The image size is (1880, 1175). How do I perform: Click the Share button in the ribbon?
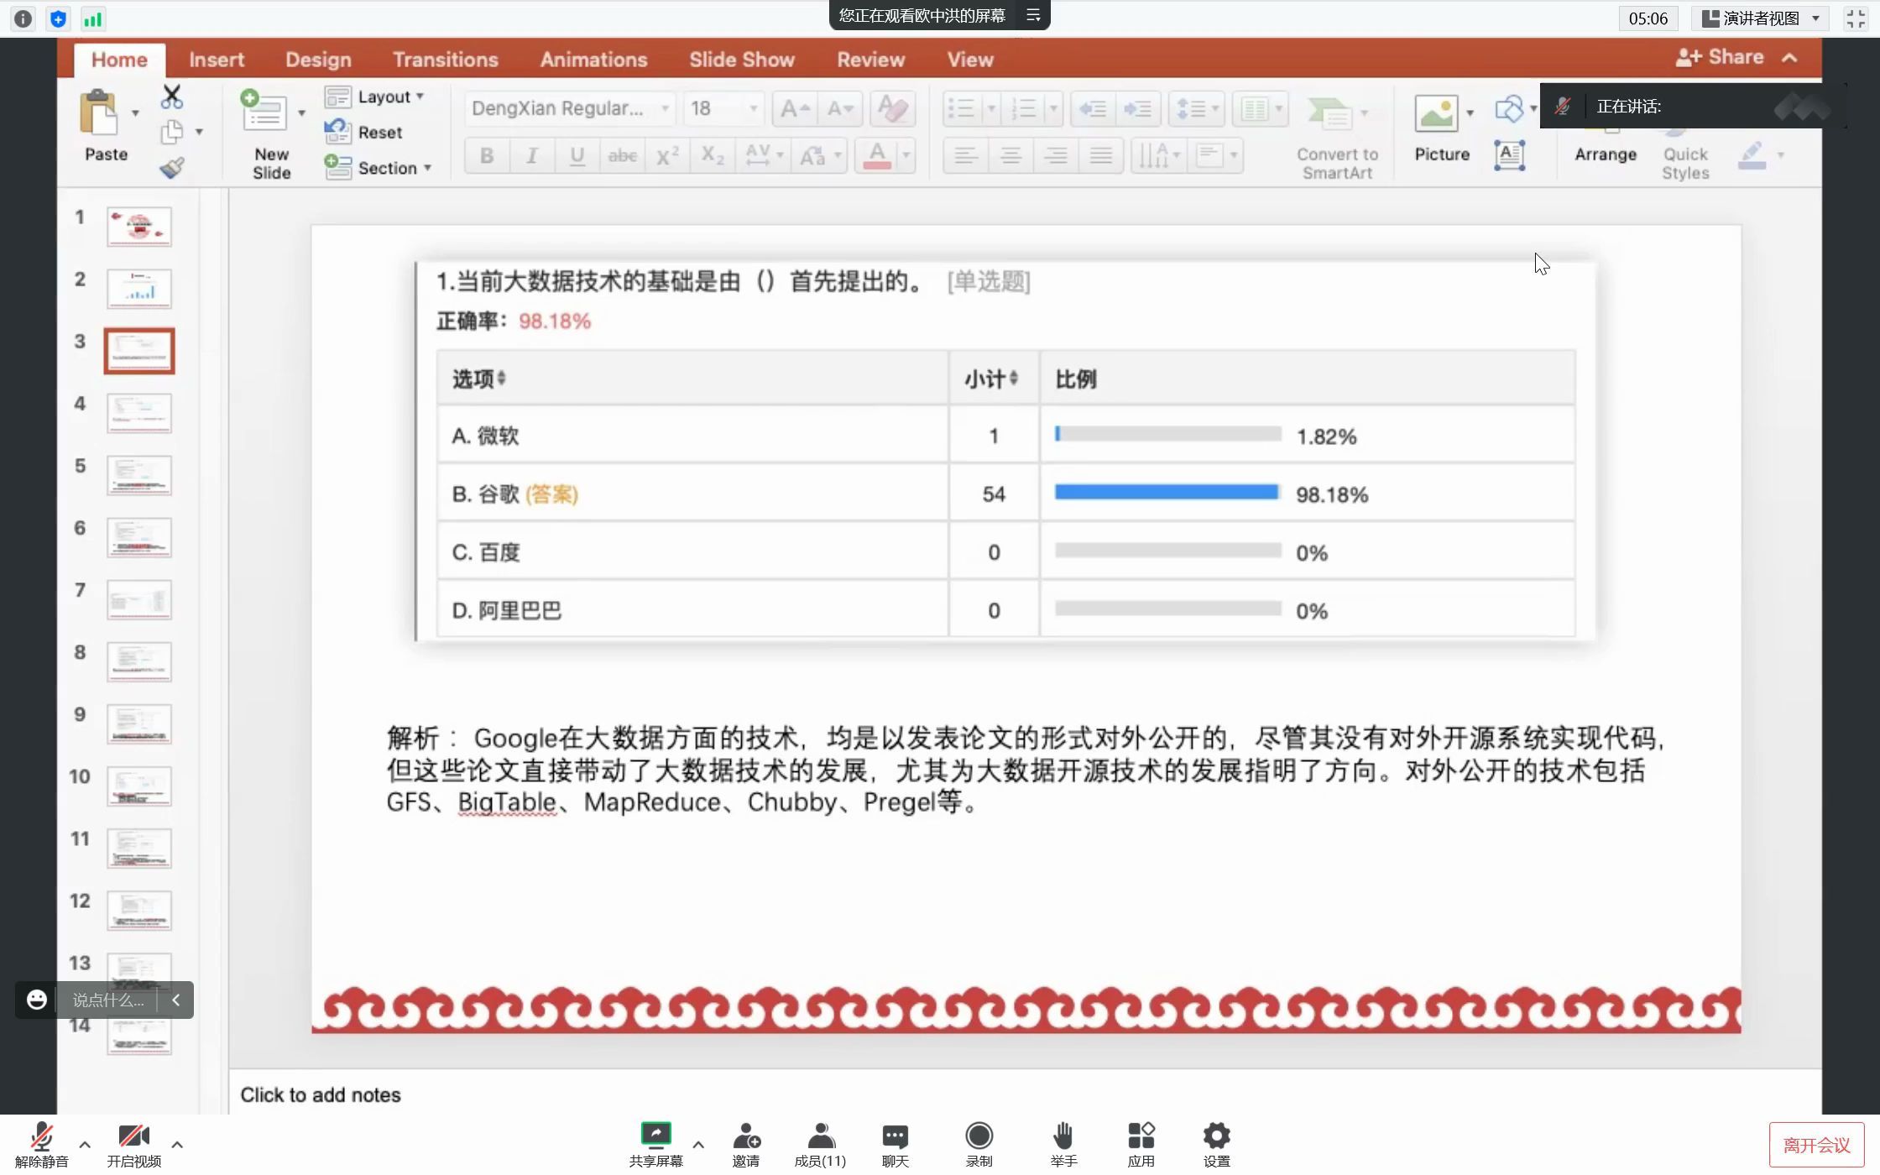click(x=1721, y=57)
